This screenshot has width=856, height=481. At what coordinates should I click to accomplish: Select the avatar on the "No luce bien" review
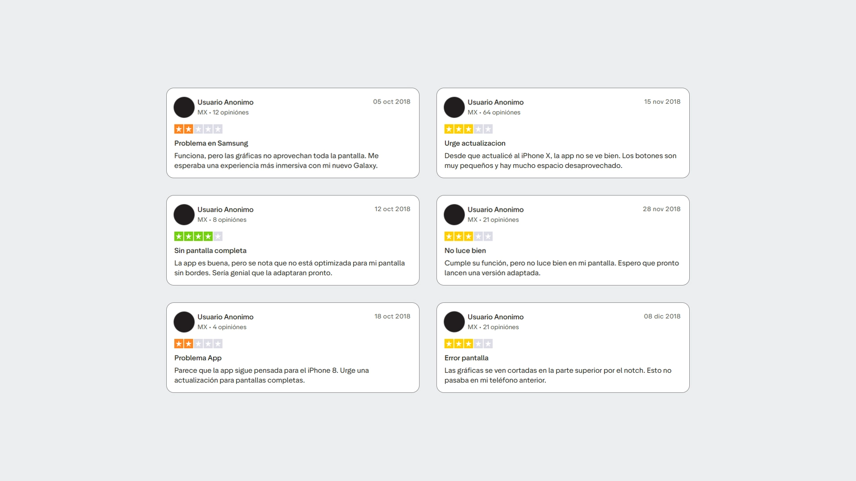(x=454, y=215)
